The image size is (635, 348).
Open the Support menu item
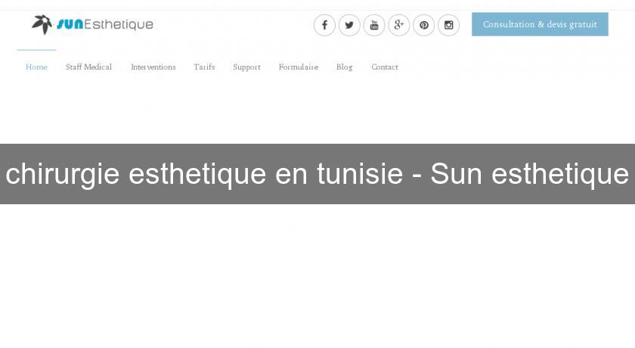point(246,67)
